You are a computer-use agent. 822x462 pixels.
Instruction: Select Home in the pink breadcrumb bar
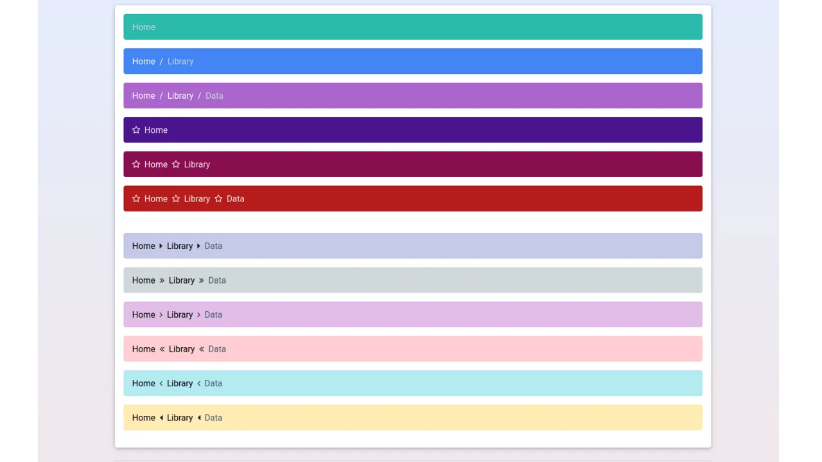143,348
